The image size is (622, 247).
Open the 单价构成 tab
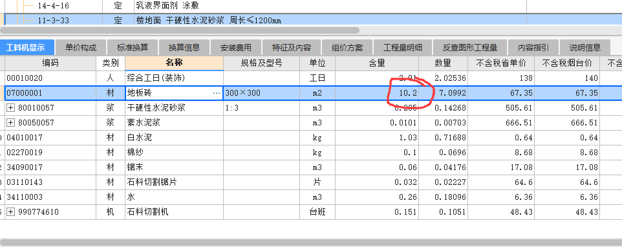81,48
